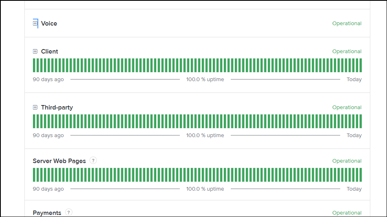Click the first day bar in Third-party uptime chart
Screen dimensions: 387x217
pyautogui.click(x=34, y=121)
